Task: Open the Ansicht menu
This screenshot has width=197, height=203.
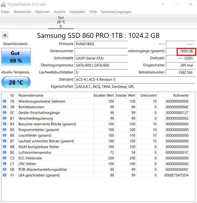Action: coord(60,12)
